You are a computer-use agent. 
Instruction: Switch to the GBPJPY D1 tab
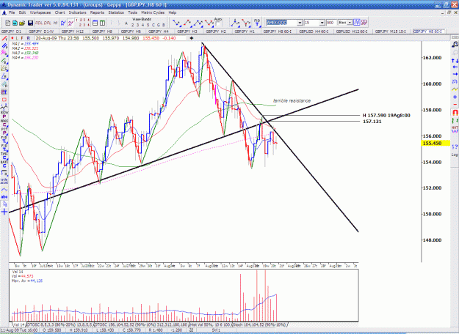(x=12, y=31)
